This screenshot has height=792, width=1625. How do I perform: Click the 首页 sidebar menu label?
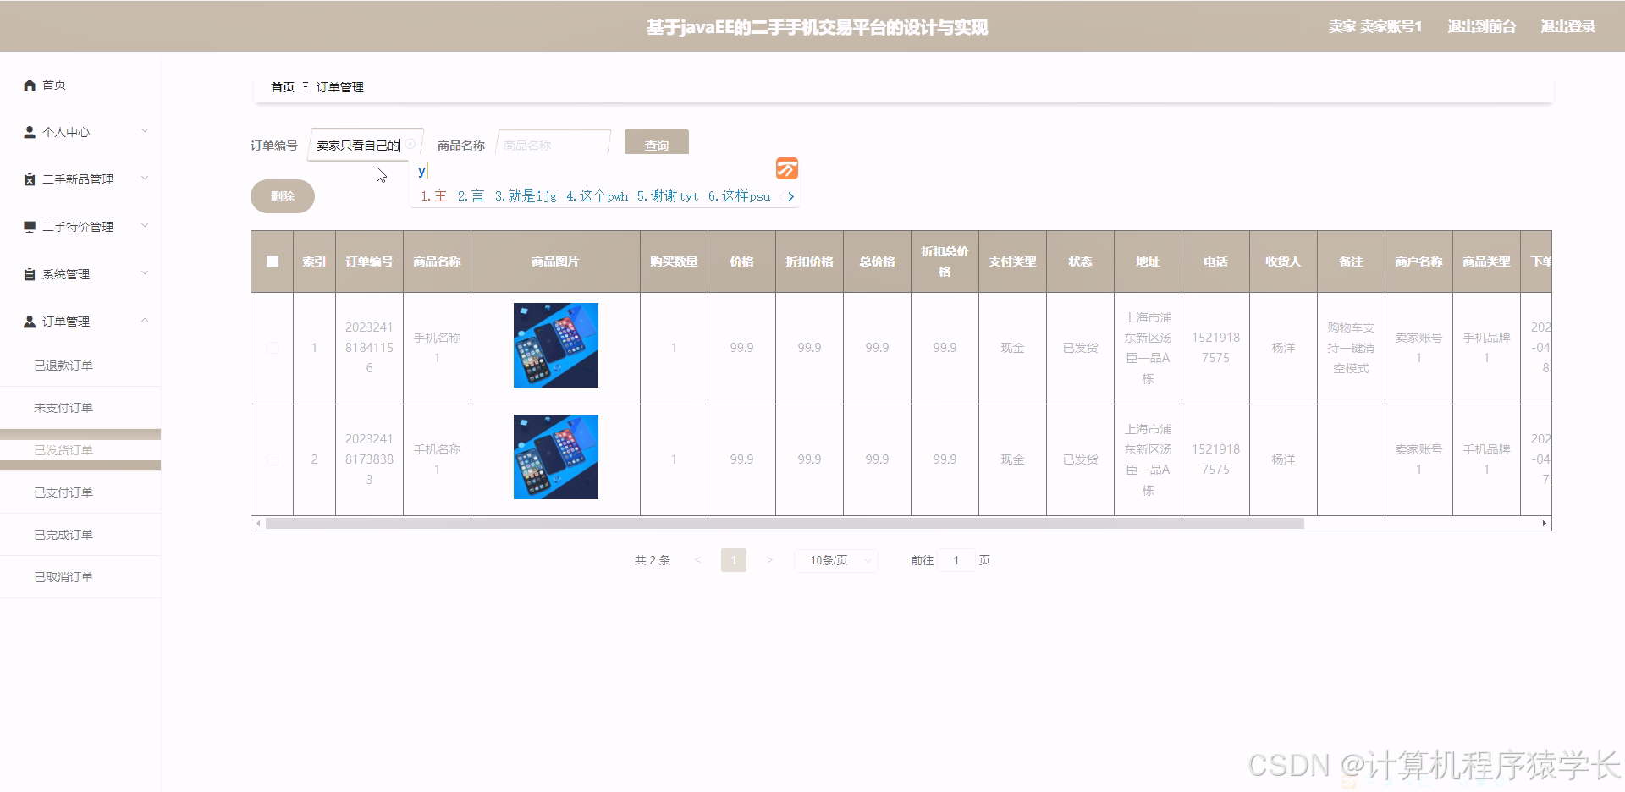pyautogui.click(x=54, y=85)
